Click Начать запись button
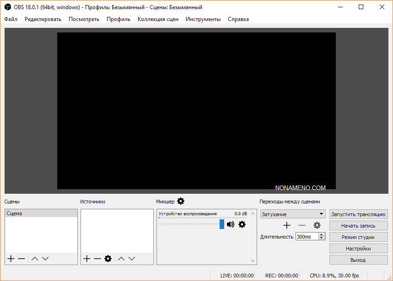The width and height of the screenshot is (393, 281). 358,226
